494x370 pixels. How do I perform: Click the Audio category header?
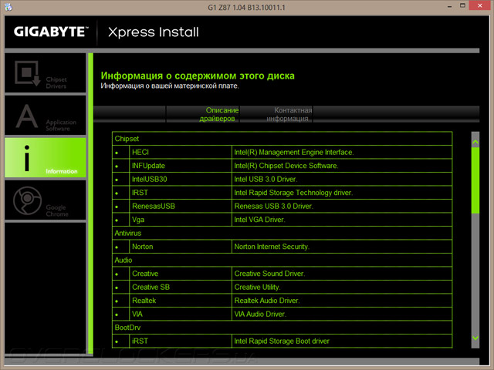click(123, 261)
